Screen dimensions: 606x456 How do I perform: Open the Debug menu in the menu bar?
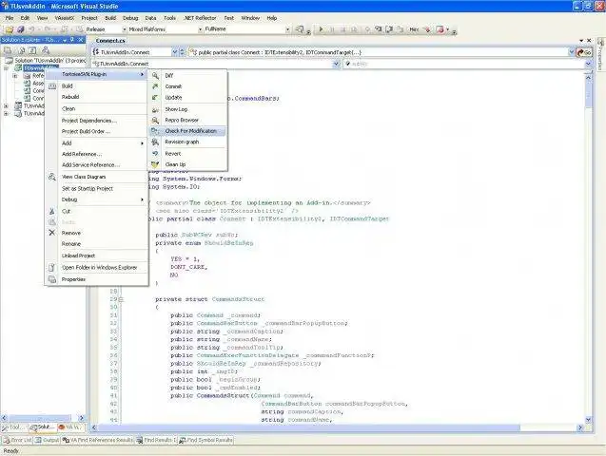130,18
